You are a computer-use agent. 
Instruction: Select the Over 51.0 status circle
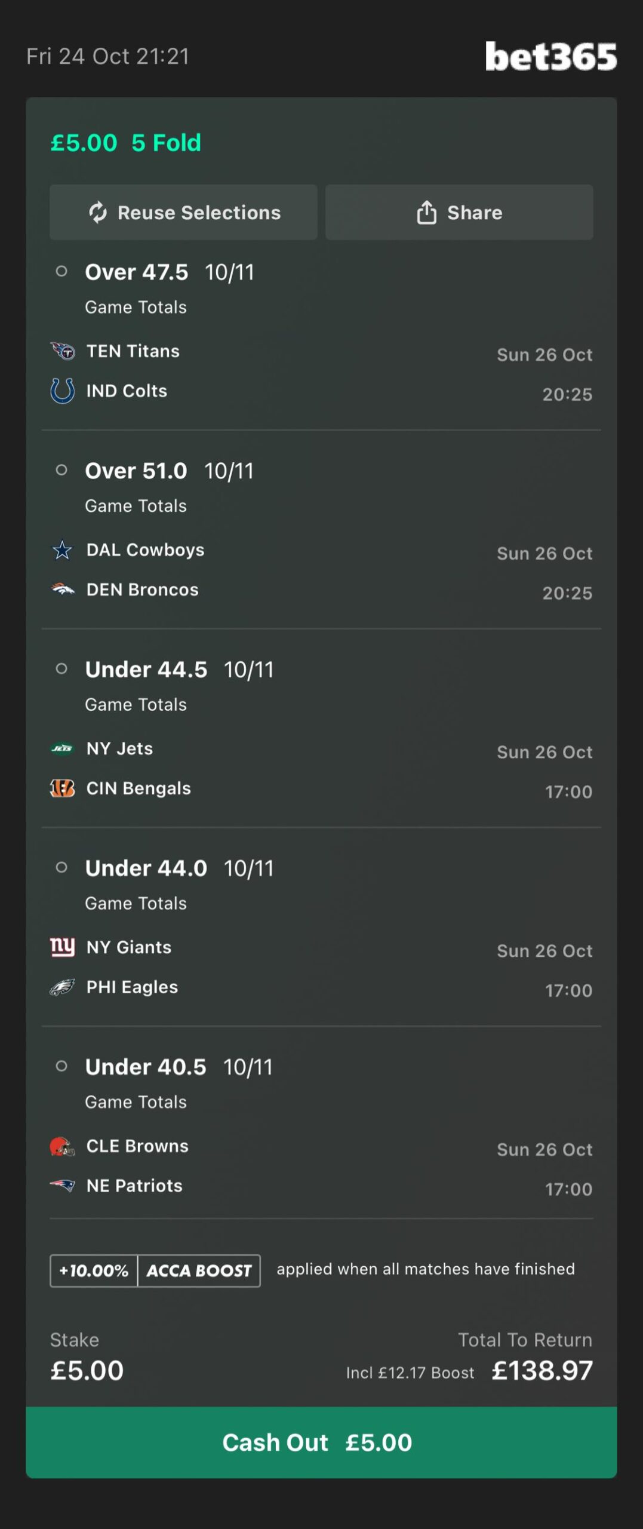tap(61, 471)
